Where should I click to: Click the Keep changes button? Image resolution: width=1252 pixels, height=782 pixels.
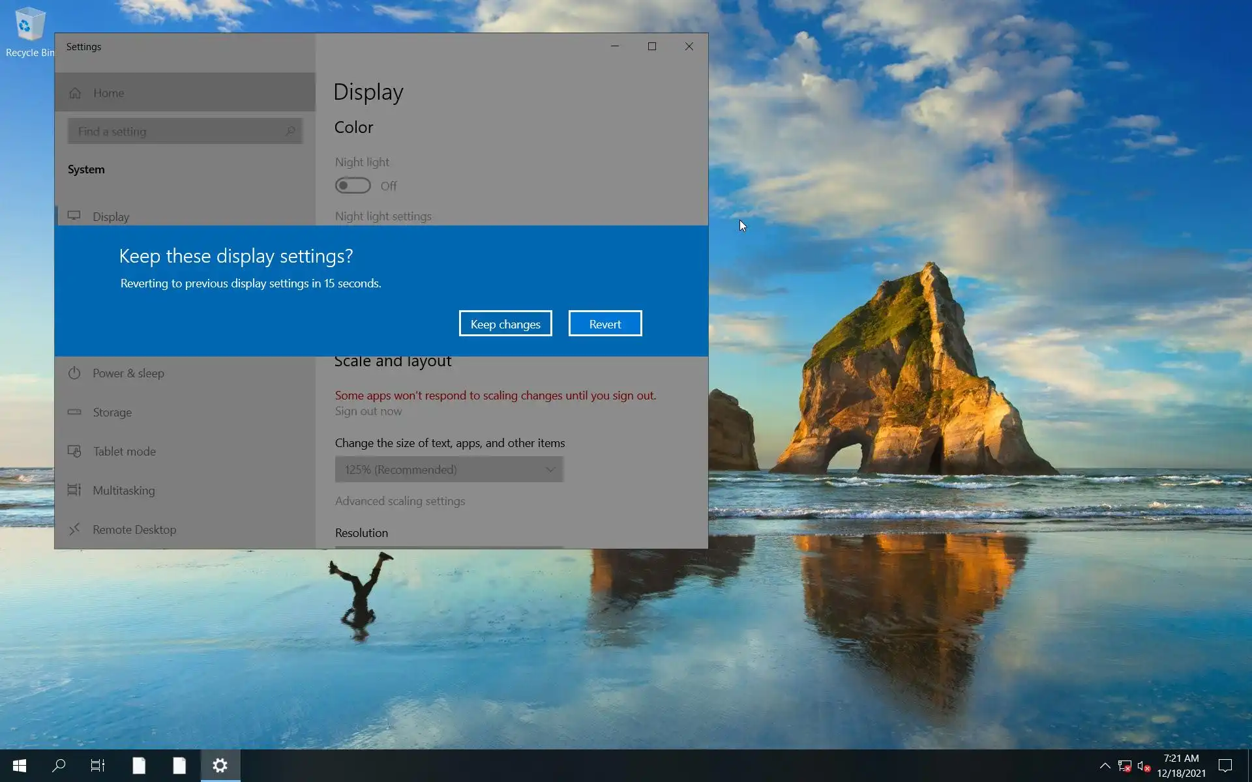pos(505,324)
